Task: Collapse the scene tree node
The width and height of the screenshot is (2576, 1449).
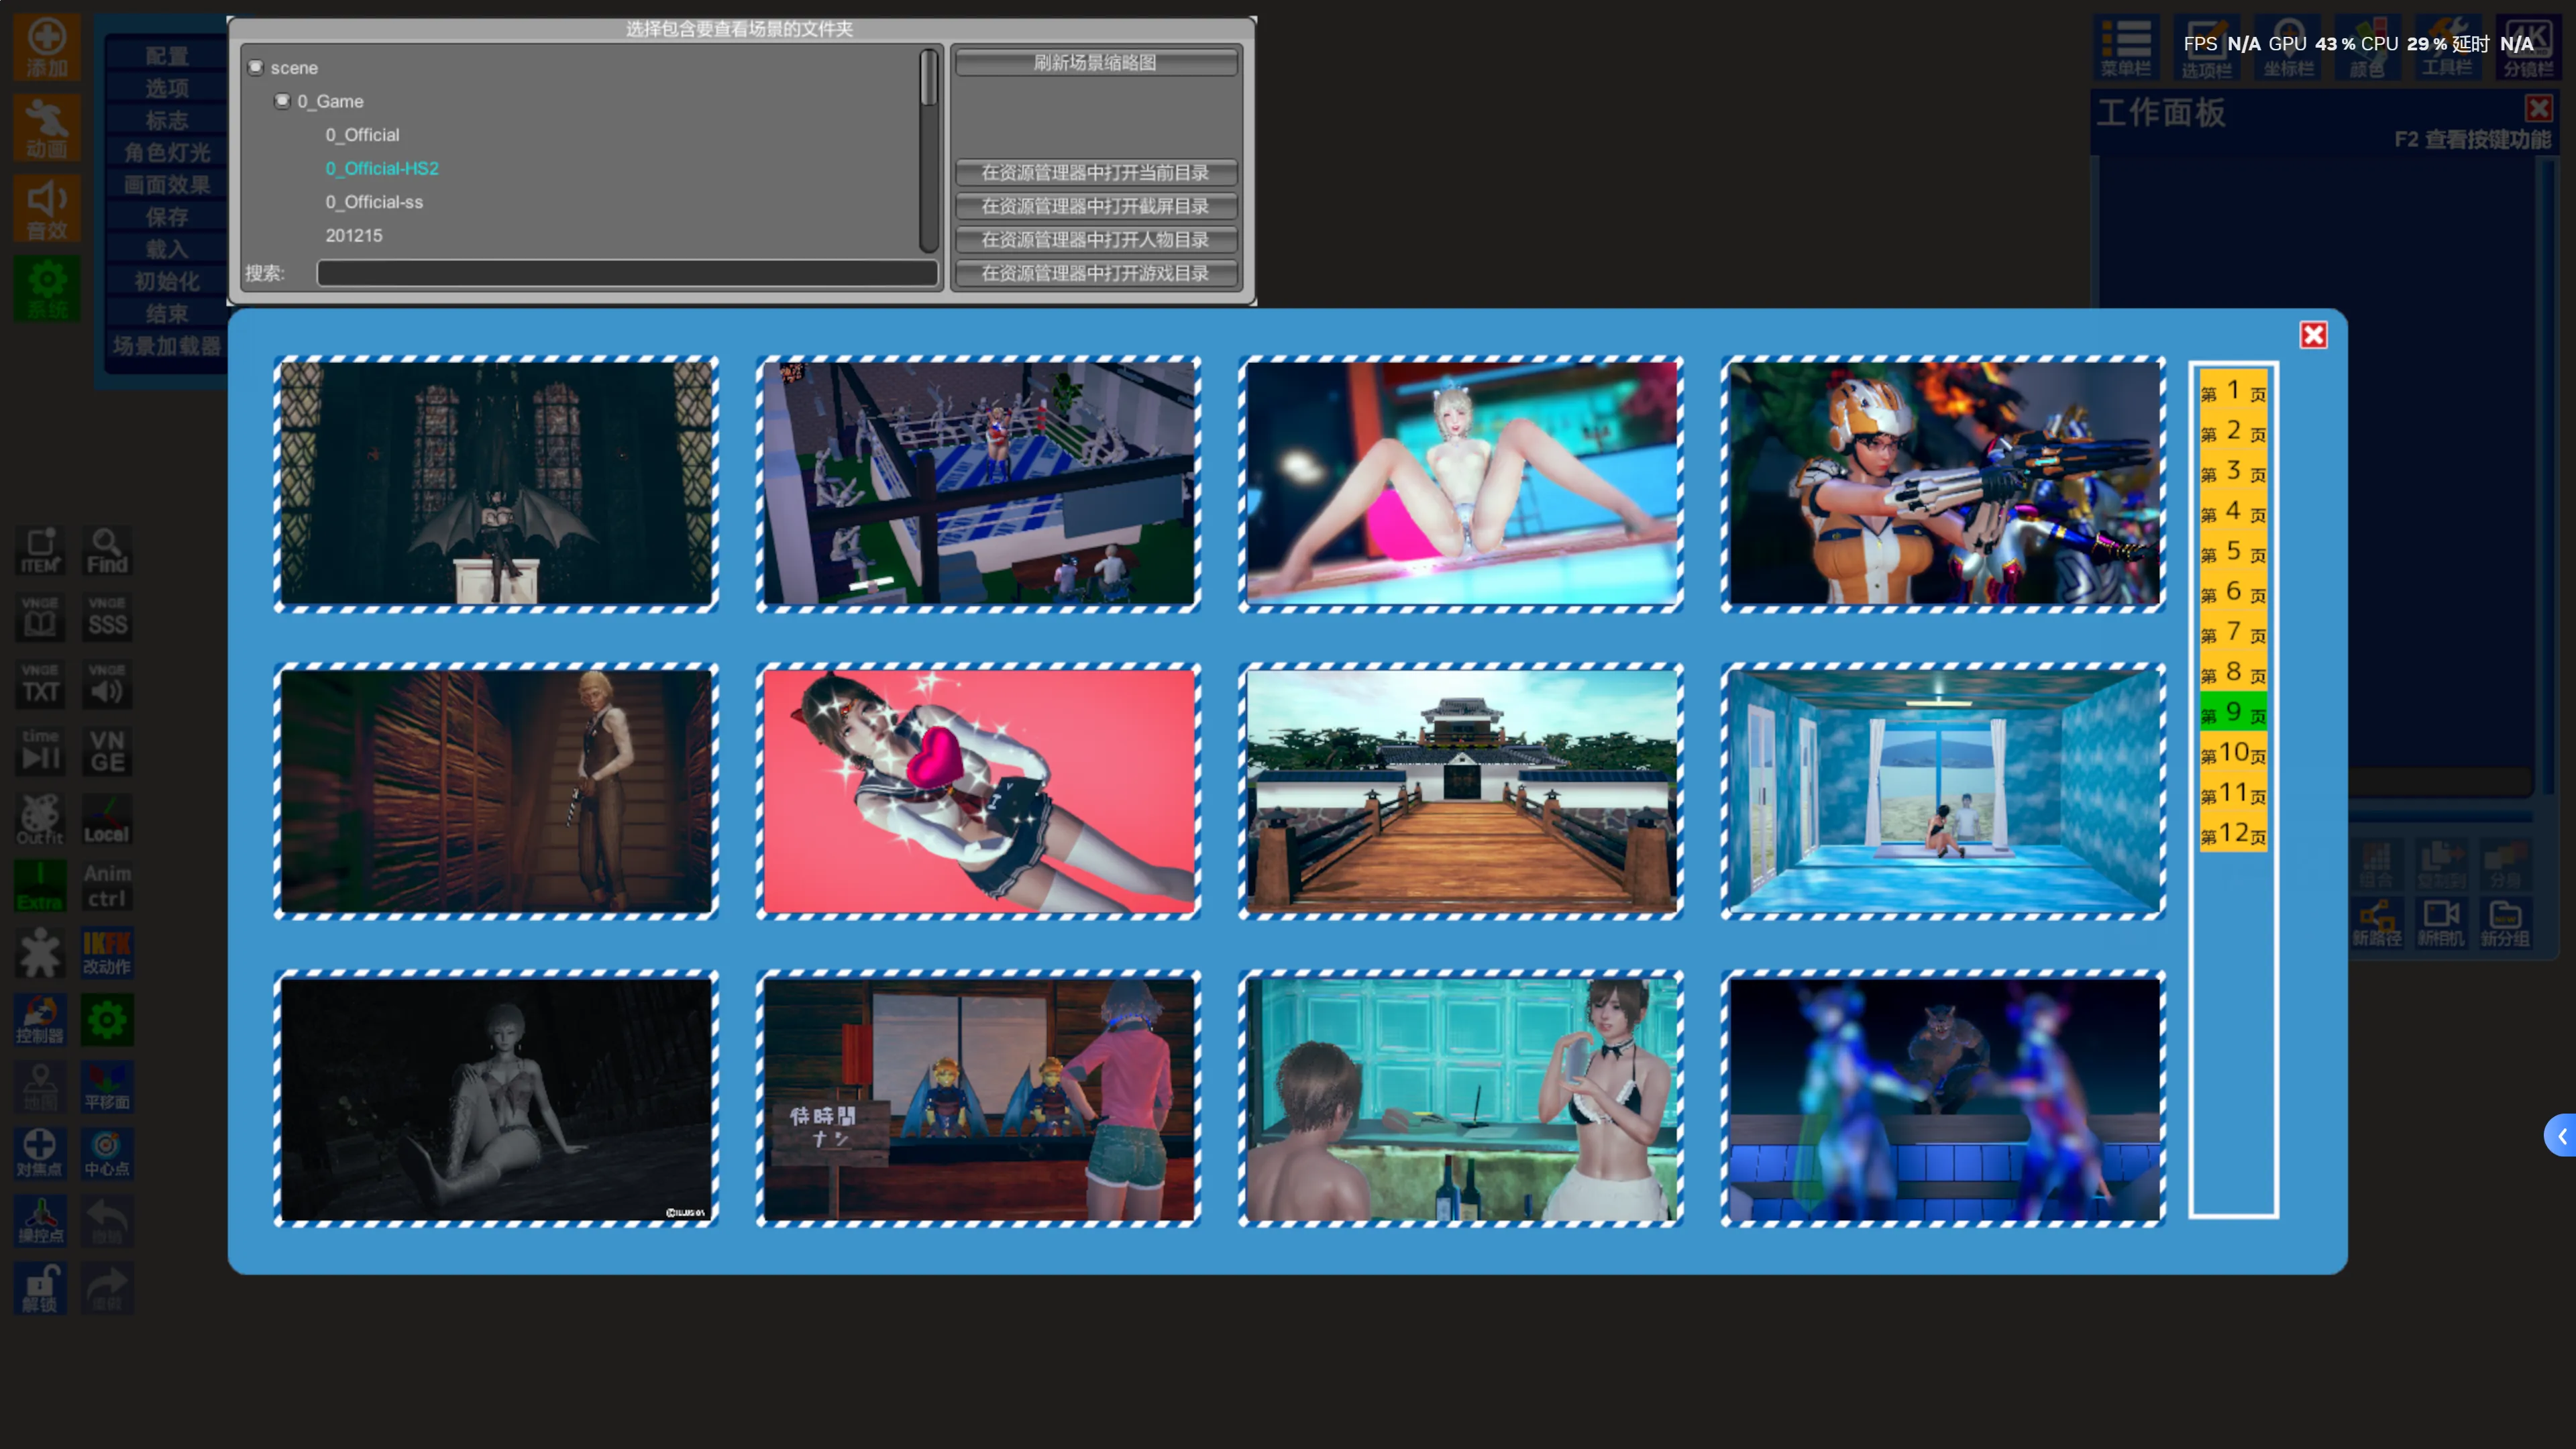Action: tap(256, 67)
